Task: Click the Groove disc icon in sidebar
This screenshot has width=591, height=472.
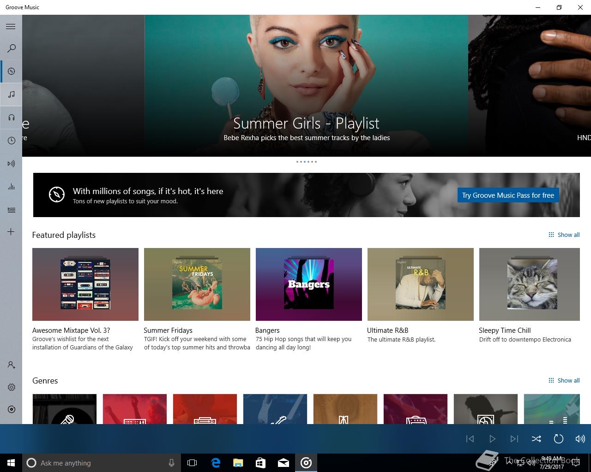Action: [x=11, y=409]
